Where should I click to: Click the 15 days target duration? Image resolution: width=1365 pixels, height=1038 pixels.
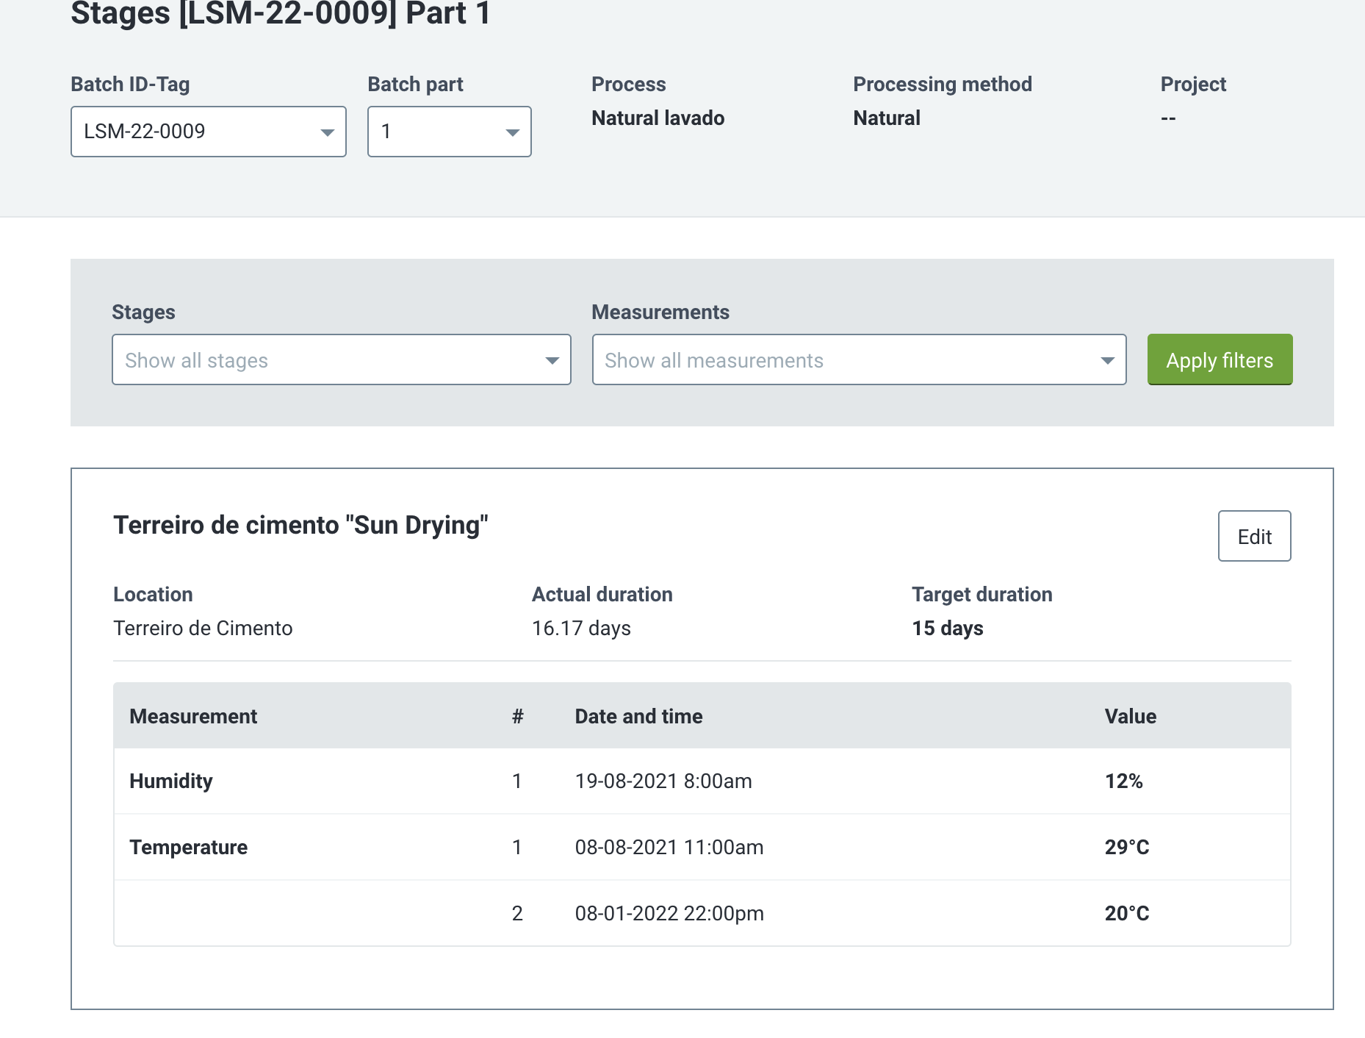pos(948,628)
